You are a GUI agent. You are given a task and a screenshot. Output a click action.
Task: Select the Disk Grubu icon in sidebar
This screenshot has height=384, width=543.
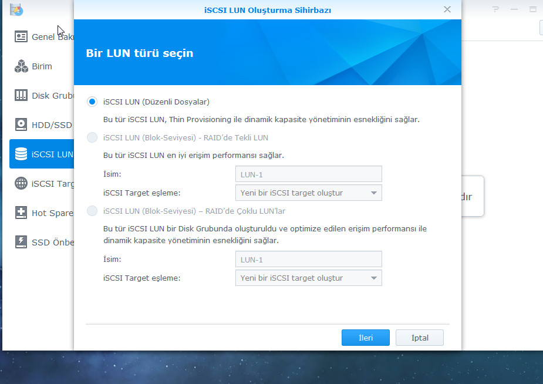21,95
